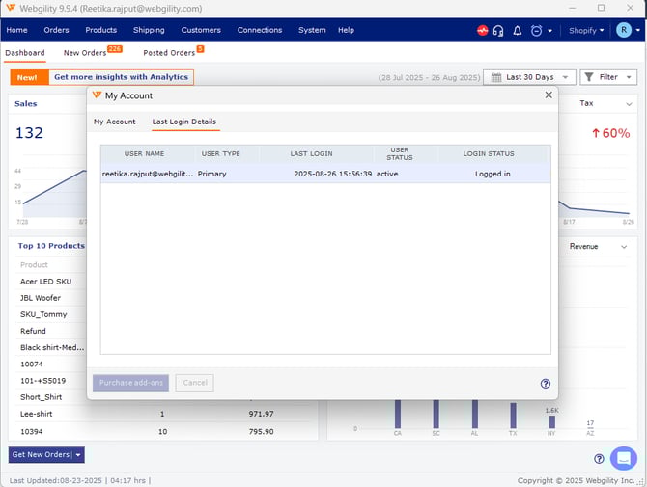647x487 pixels.
Task: Expand the Filter dropdown
Action: [x=607, y=77]
